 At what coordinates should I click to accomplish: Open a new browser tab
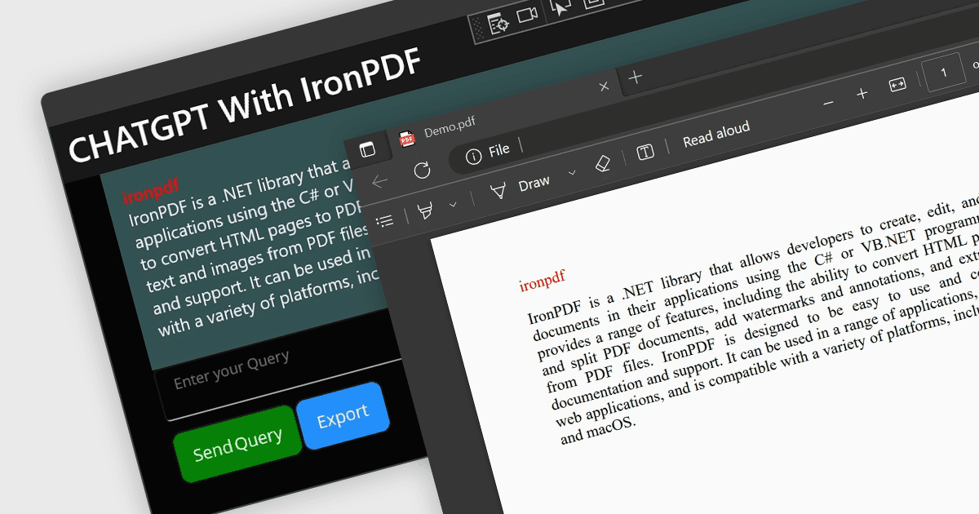636,78
